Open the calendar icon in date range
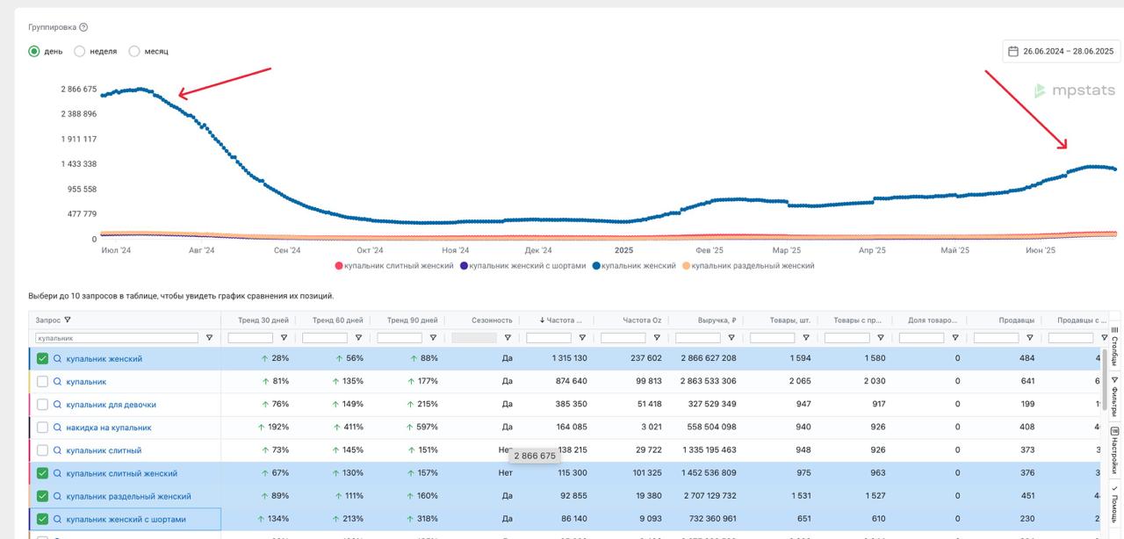The width and height of the screenshot is (1124, 539). 1013,51
